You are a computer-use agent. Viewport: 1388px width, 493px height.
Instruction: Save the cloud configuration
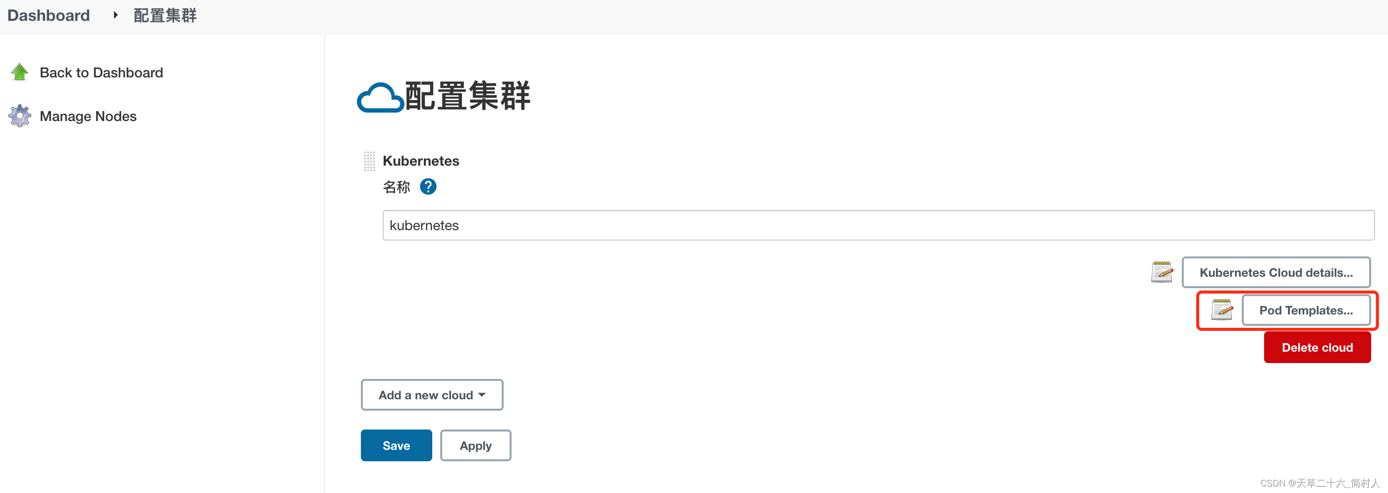(396, 445)
